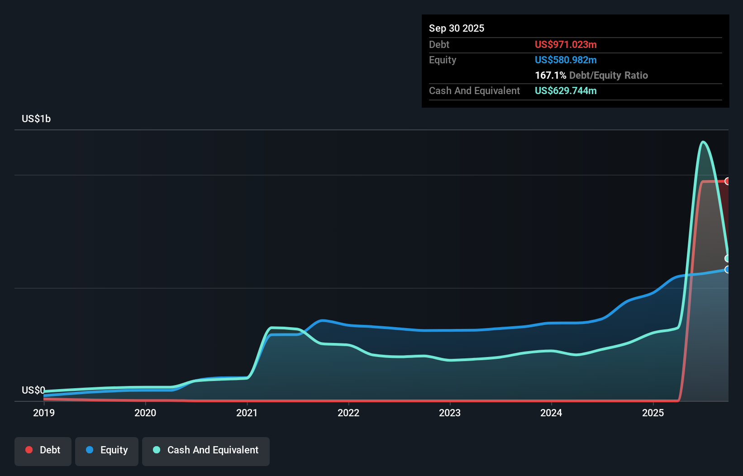743x476 pixels.
Task: Toggle the Equity series legend button
Action: (x=107, y=451)
